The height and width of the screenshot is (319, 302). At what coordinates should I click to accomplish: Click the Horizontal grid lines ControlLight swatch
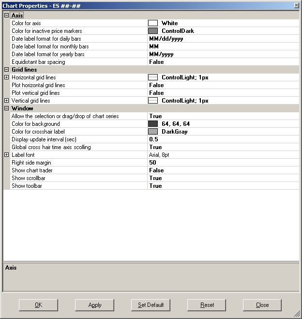(x=153, y=77)
